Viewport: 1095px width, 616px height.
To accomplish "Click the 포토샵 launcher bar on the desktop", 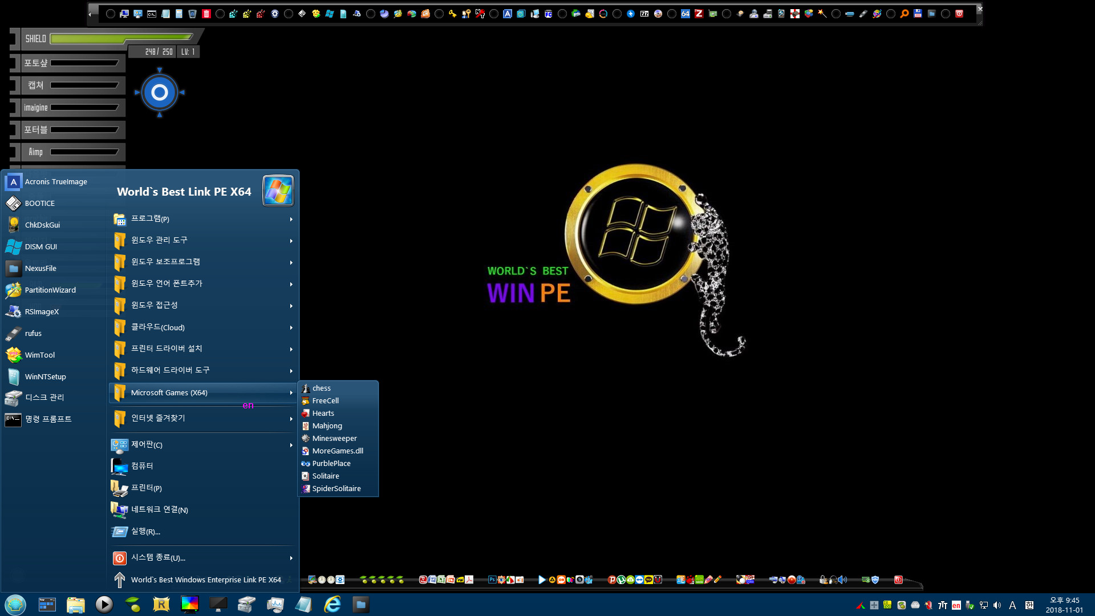I will pos(68,63).
